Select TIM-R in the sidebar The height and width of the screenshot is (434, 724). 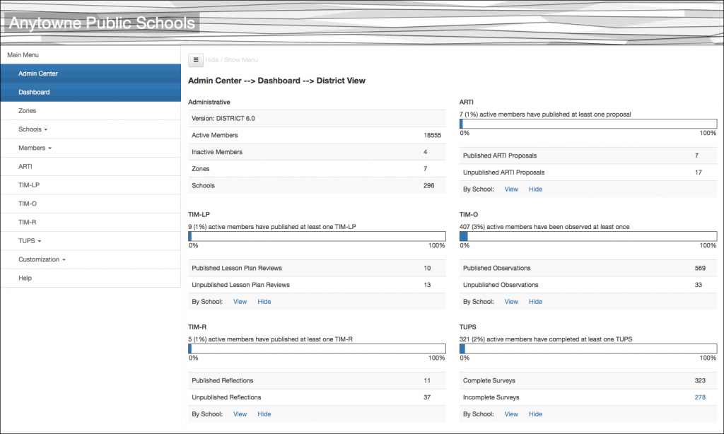[28, 222]
